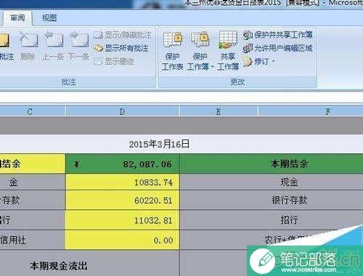Switch to the 审阅 ribbon tab
The height and width of the screenshot is (276, 363).
(17, 18)
